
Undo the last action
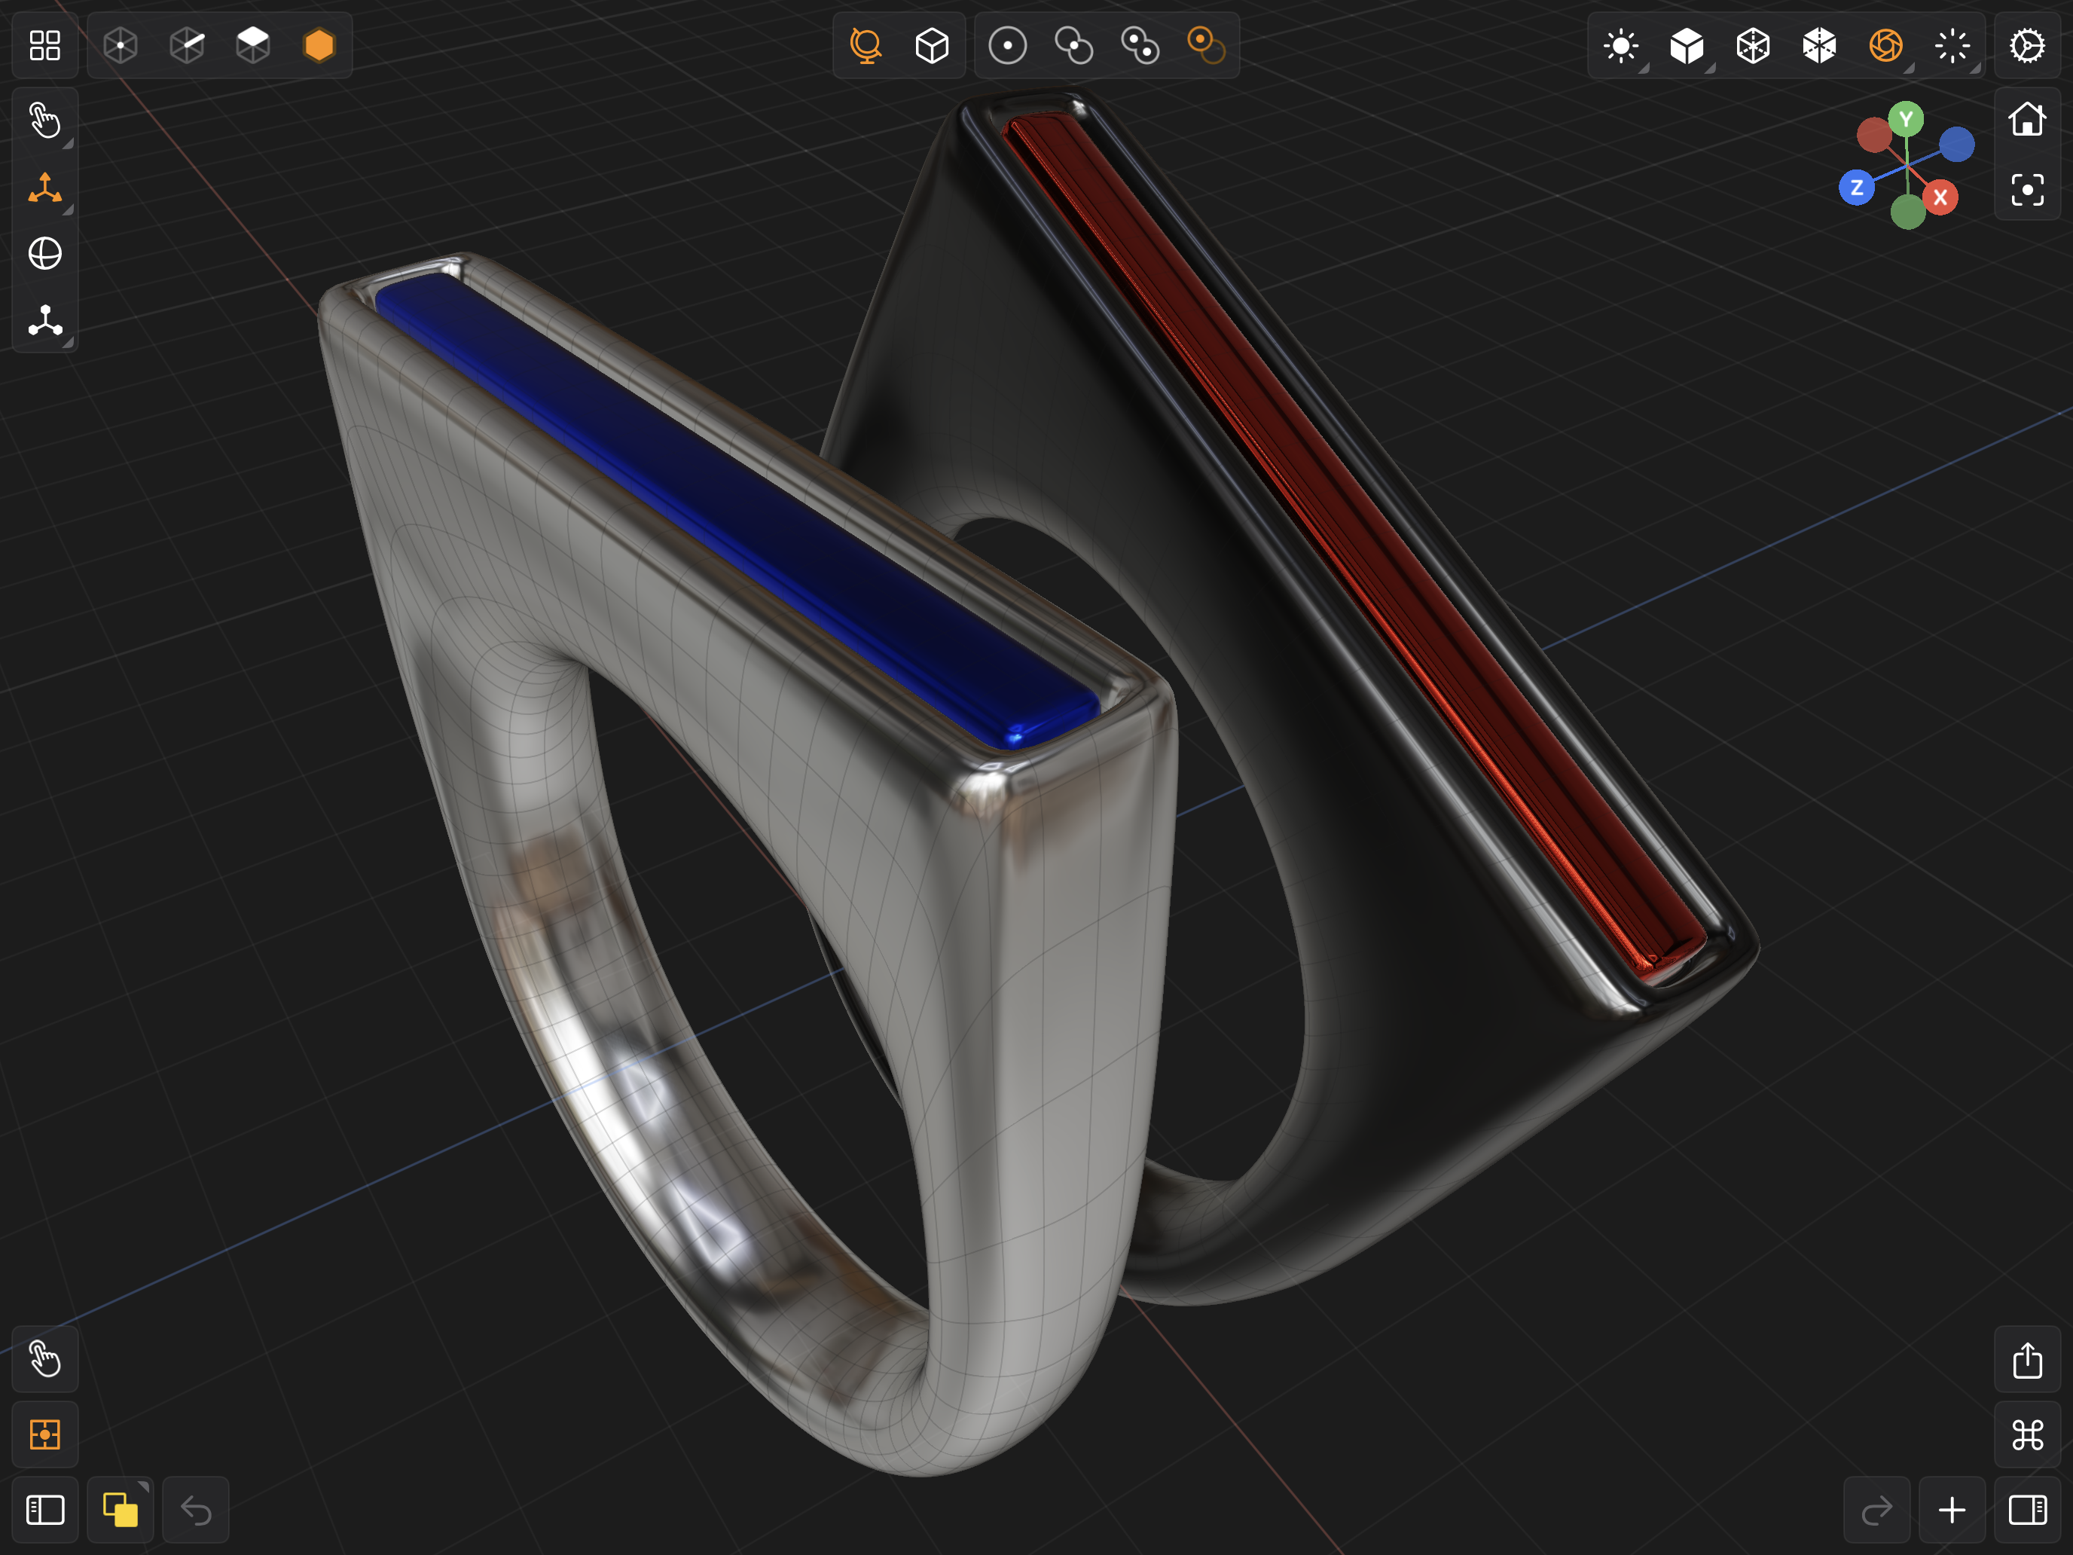pos(196,1510)
